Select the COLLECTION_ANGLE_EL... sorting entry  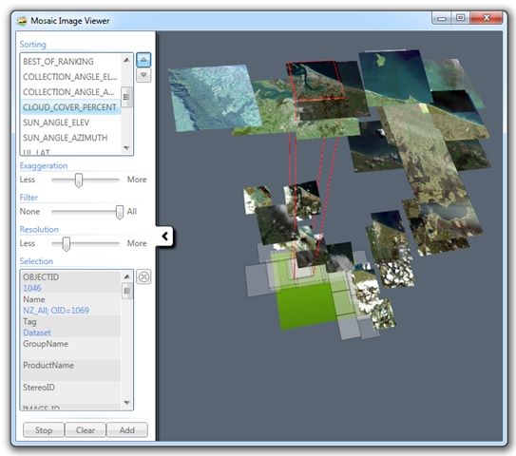(70, 77)
